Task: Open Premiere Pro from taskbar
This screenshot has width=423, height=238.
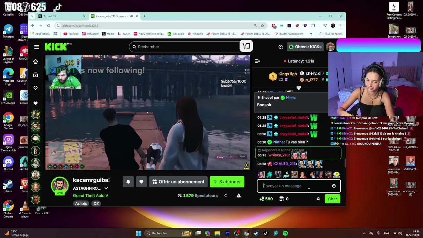Action: point(227,233)
